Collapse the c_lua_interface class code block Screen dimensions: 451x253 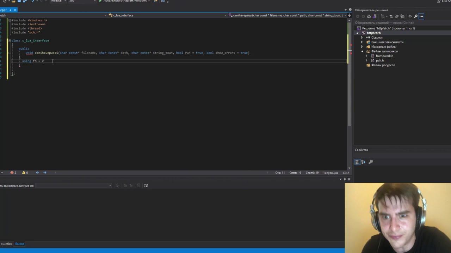(10, 41)
